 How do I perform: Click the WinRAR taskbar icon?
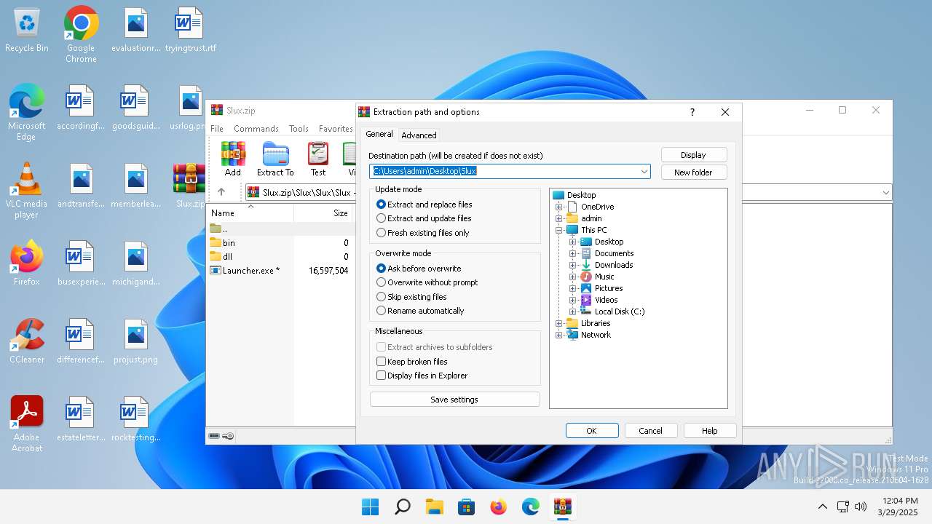pyautogui.click(x=562, y=507)
